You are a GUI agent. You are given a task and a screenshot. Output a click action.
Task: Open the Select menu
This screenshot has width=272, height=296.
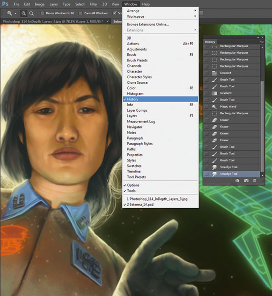coord(80,4)
